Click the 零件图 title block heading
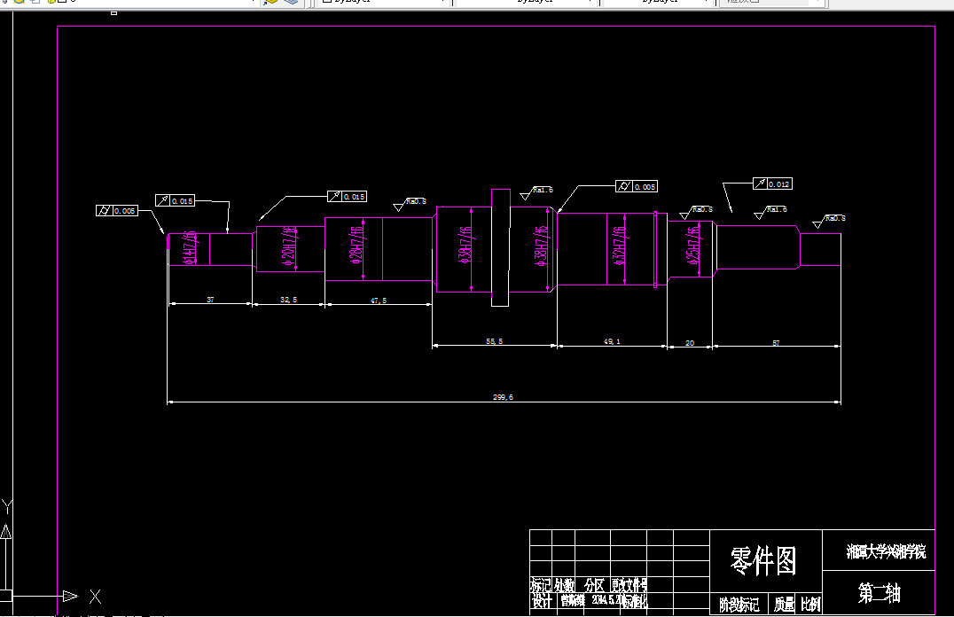 pos(763,560)
